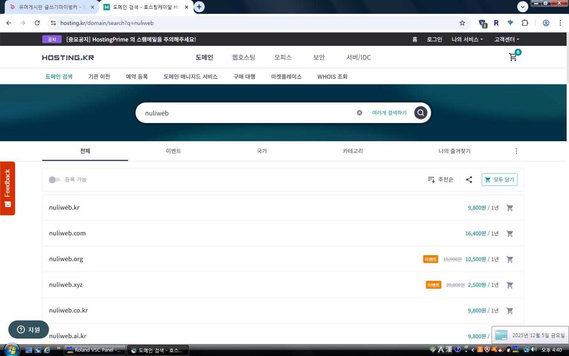Open the 추천순 sort order selector
Screen dimensions: 569x356
tap(441, 180)
